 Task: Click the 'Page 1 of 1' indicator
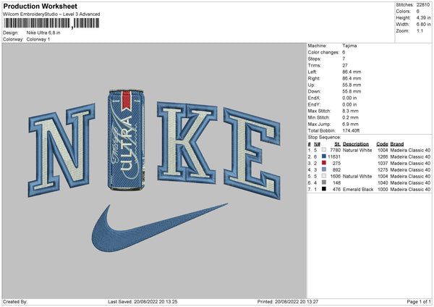point(419,301)
